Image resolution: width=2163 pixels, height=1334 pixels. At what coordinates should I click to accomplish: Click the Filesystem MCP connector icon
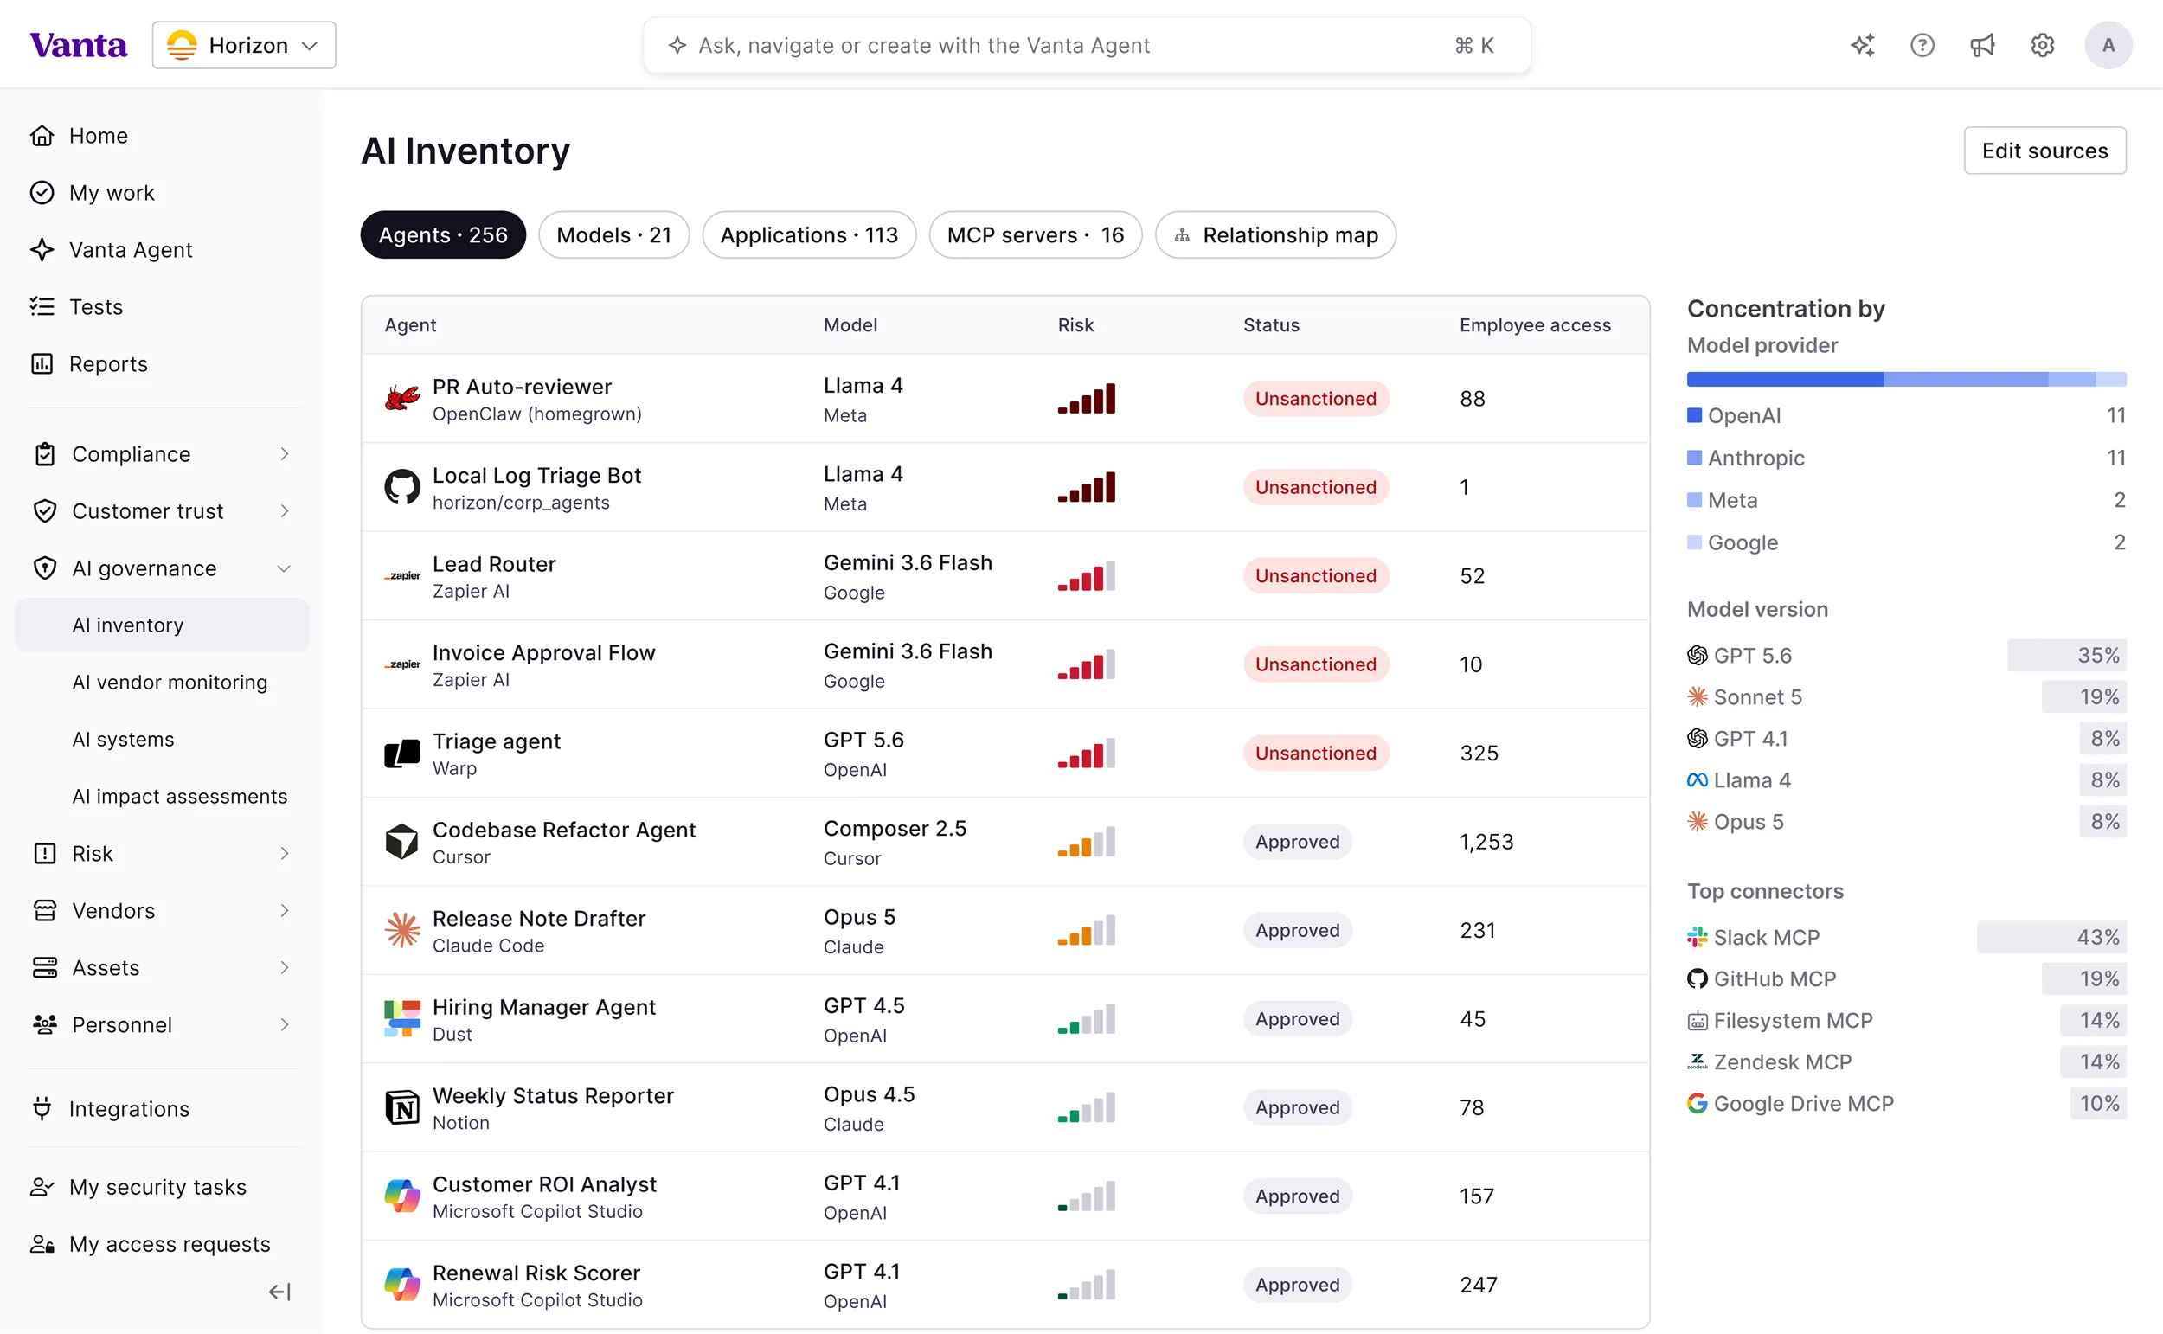tap(1697, 1021)
